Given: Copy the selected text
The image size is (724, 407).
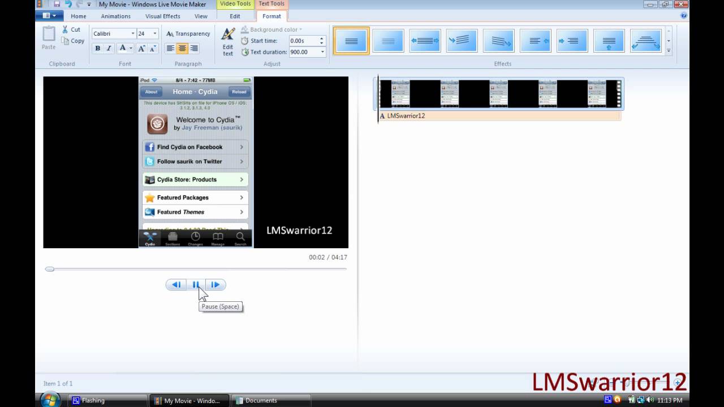Looking at the screenshot, I should coord(73,41).
